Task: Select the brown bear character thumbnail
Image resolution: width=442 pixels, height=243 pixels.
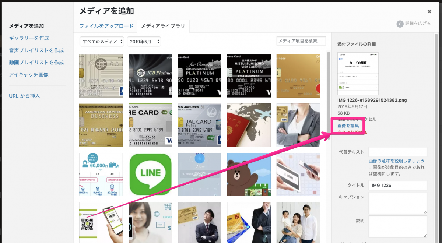Action: [x=249, y=175]
